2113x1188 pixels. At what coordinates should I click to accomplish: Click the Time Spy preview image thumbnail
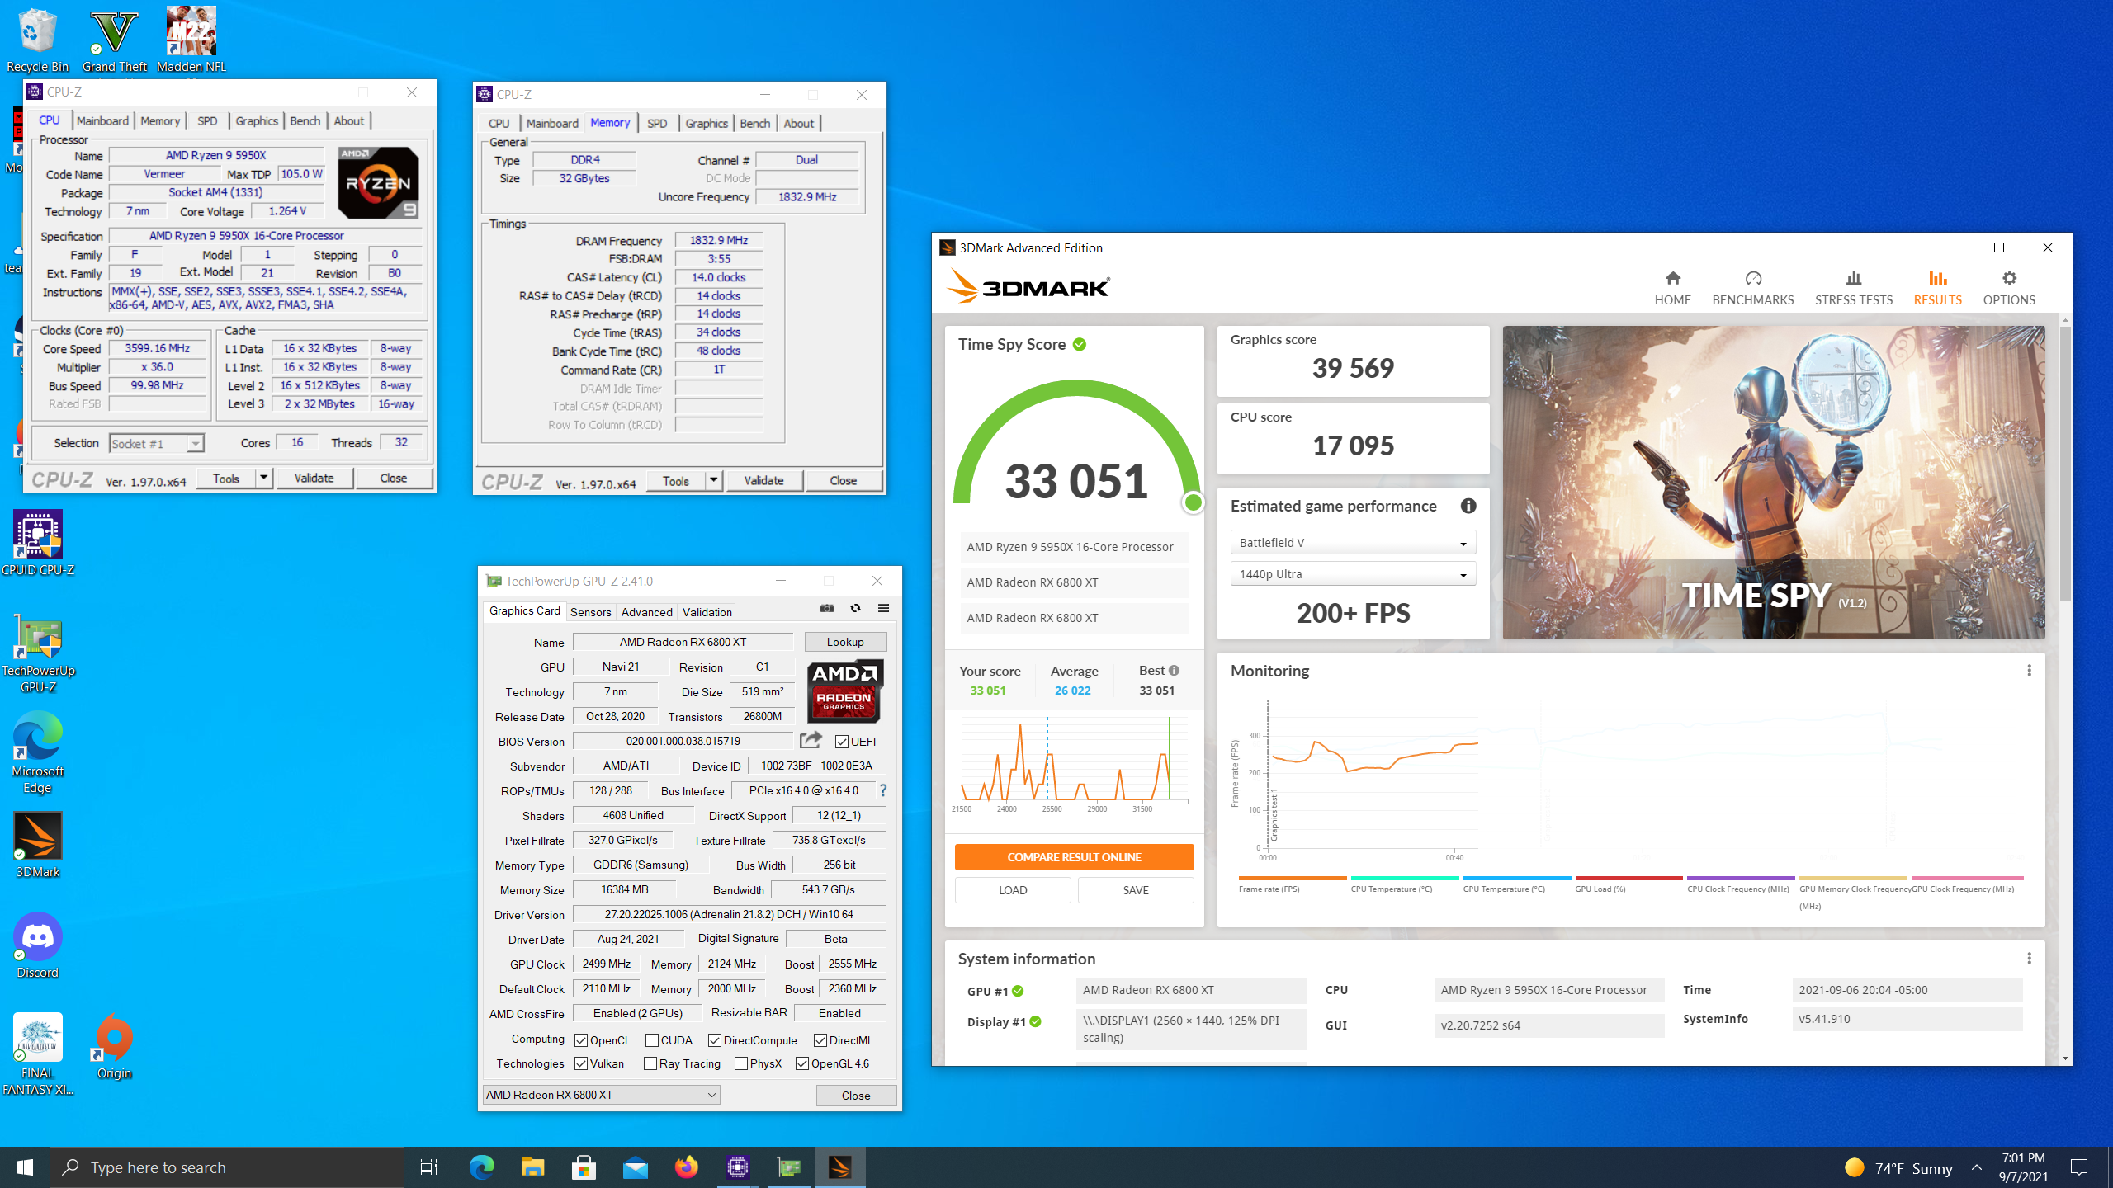(1774, 483)
